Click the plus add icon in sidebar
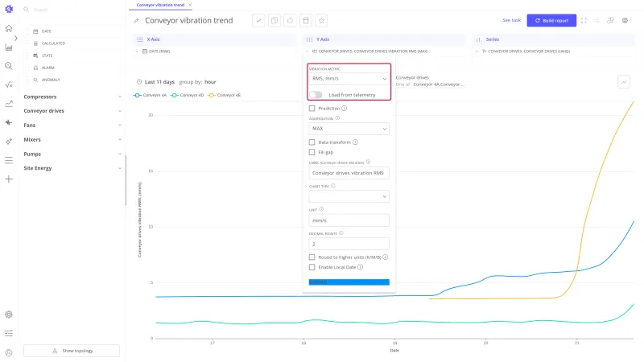Screen dimensions: 644x362 (9, 179)
